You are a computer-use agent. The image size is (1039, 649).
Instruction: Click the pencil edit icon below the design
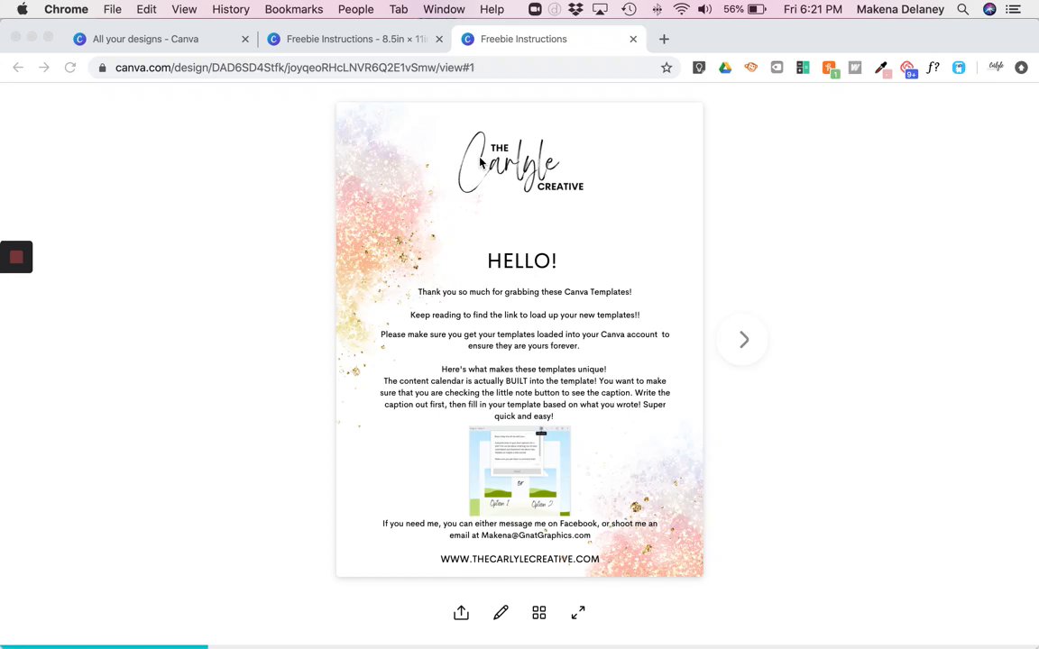click(501, 613)
